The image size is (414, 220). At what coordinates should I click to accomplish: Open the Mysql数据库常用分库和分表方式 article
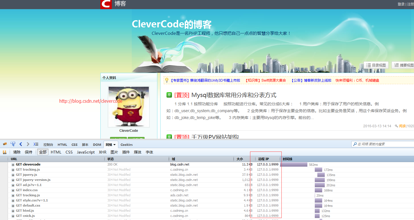click(x=234, y=95)
